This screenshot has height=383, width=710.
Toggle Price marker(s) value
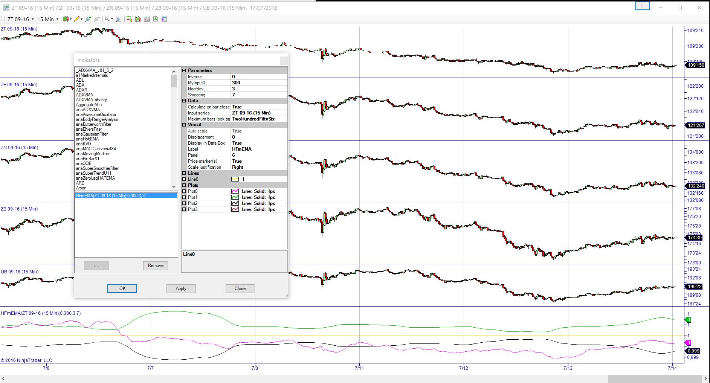click(x=259, y=161)
